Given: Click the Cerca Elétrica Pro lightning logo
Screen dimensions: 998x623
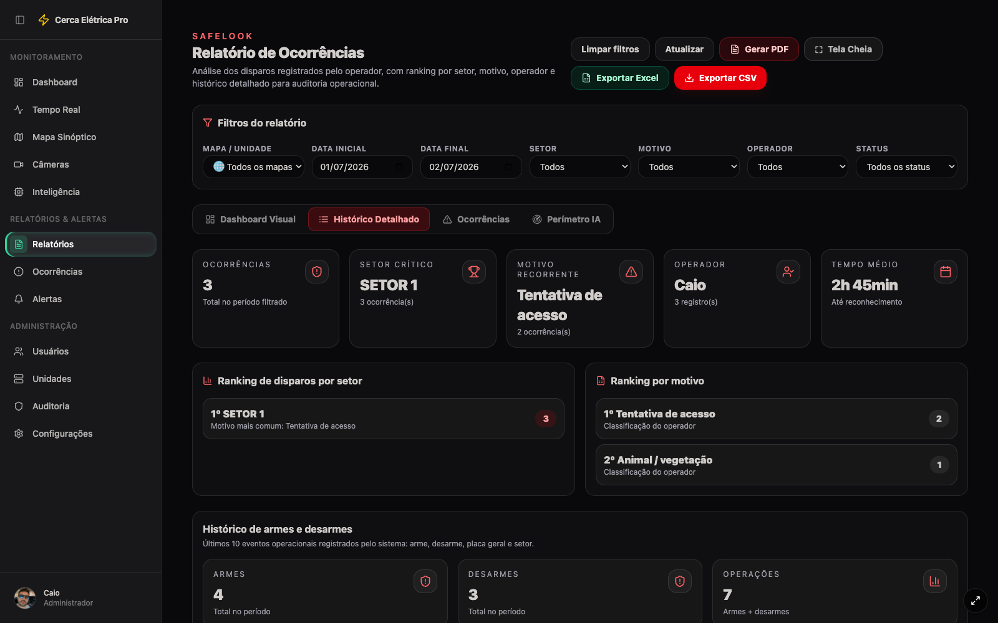Looking at the screenshot, I should tap(44, 20).
